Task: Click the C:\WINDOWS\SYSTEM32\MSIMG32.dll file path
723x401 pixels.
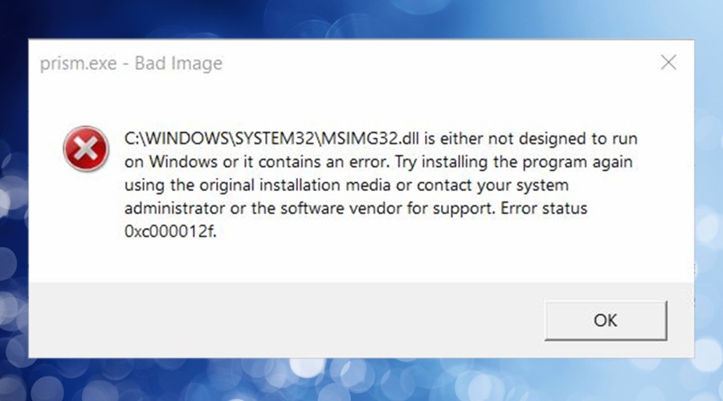Action: (272, 138)
